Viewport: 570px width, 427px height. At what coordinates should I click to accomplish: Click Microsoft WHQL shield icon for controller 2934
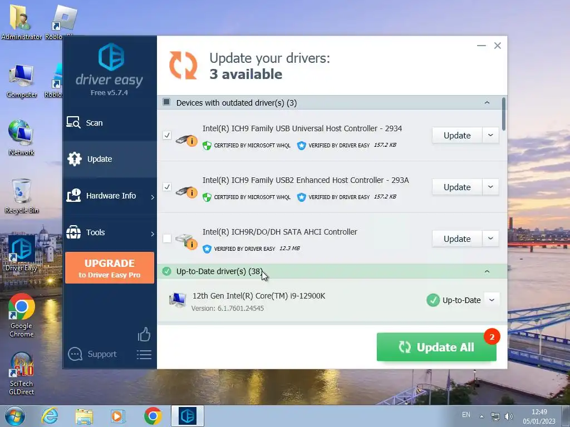(207, 146)
